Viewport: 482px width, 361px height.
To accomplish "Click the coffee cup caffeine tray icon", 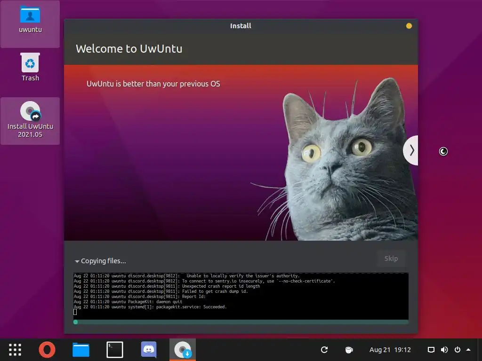I will (x=349, y=350).
